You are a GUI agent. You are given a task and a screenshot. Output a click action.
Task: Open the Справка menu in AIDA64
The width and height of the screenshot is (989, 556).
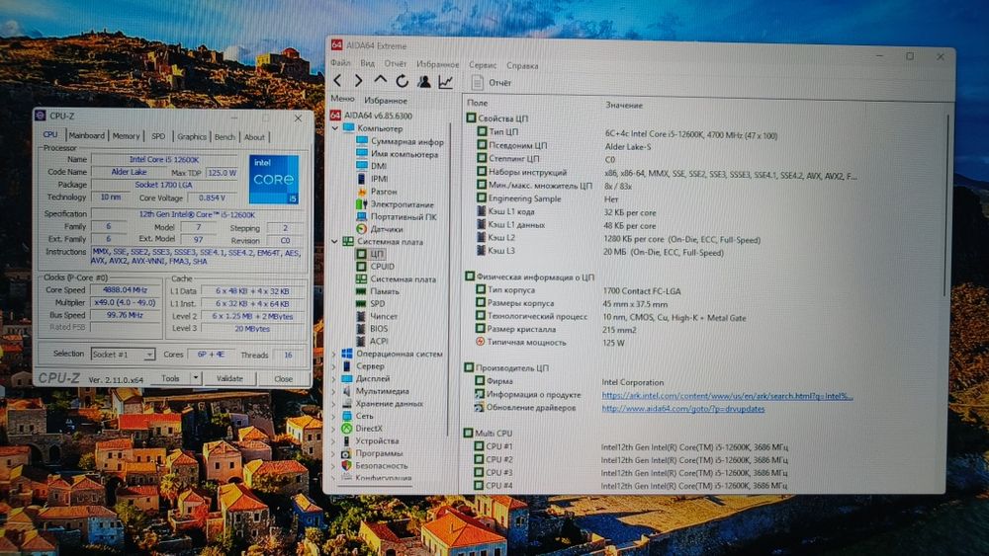point(522,65)
